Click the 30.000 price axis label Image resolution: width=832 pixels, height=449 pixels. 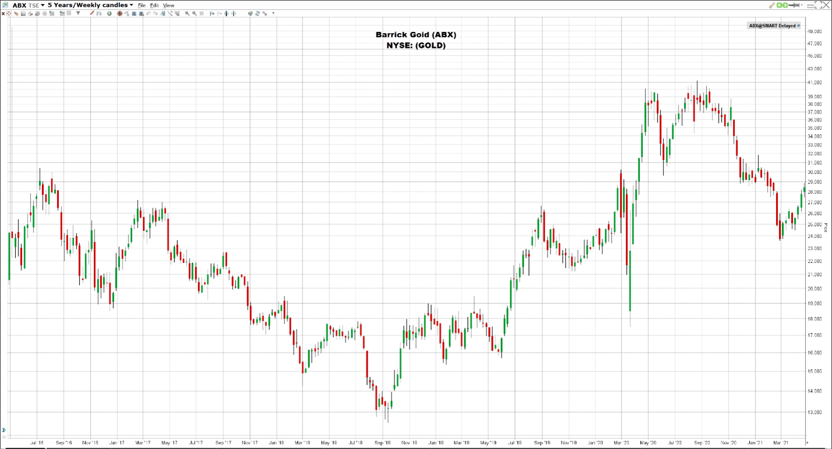point(815,172)
